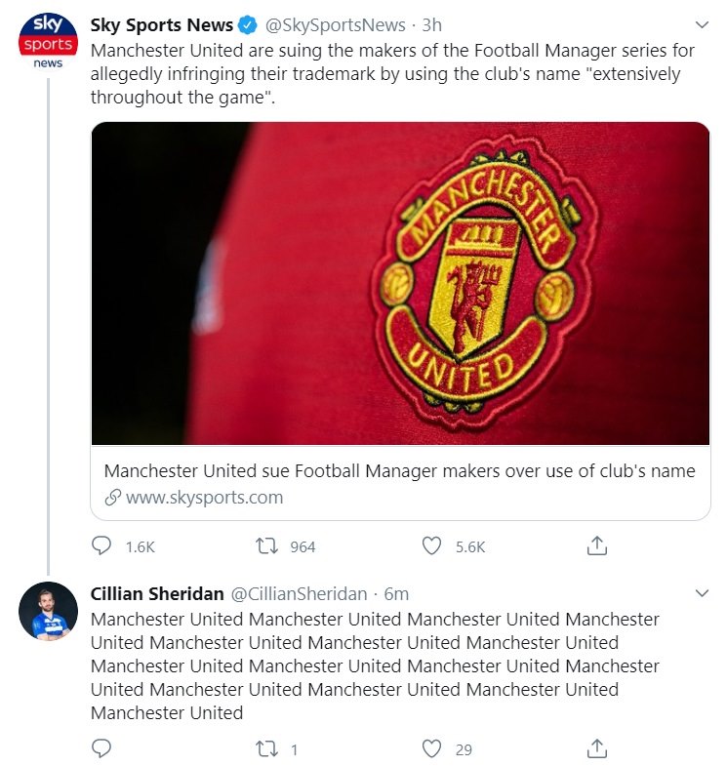The height and width of the screenshot is (766, 727).
Task: Click the @CillianSheridan handle
Action: (x=299, y=593)
